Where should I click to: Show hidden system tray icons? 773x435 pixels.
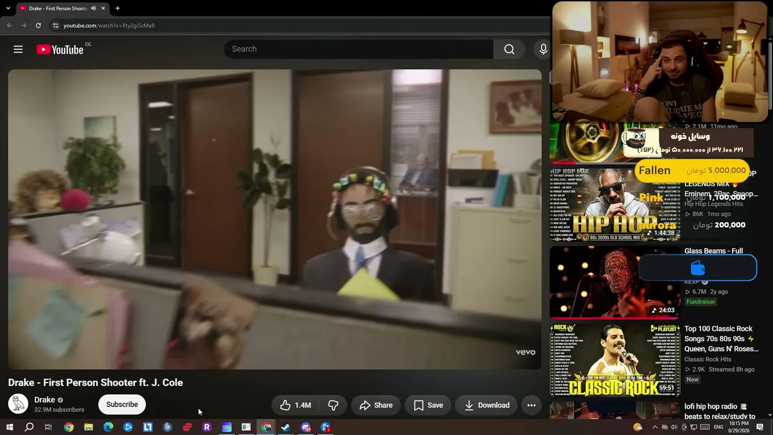tap(655, 428)
